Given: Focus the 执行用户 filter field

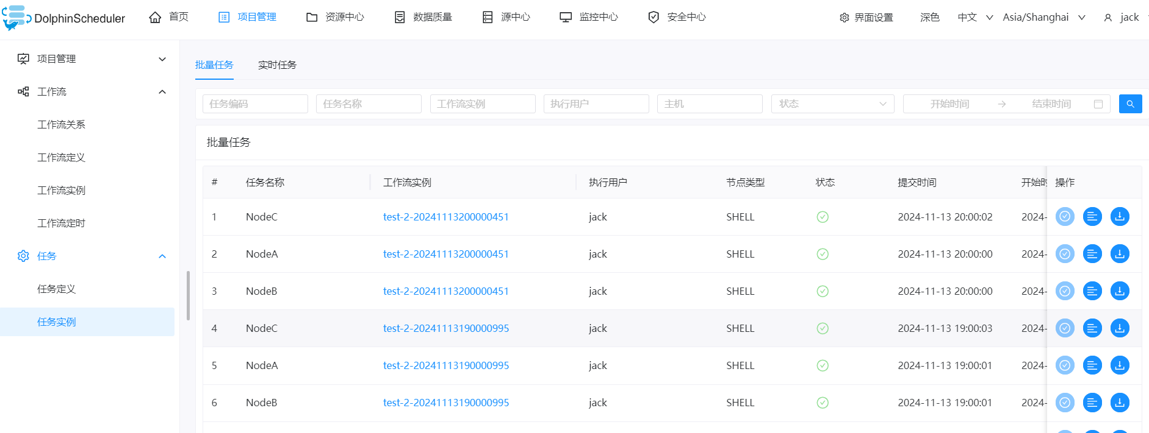Looking at the screenshot, I should 596,104.
